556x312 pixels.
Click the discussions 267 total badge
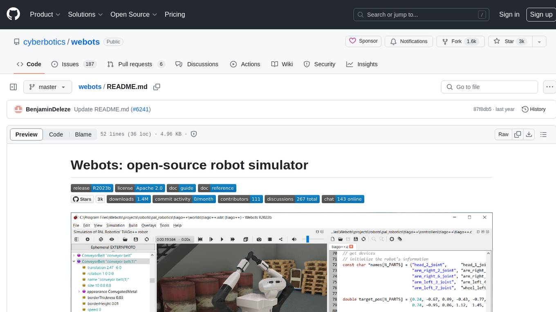292,199
